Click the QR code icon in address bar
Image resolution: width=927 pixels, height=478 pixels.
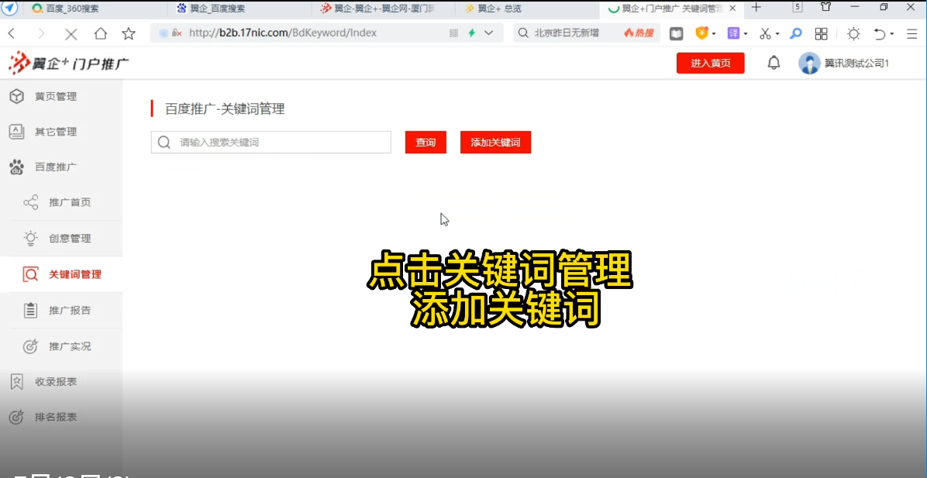(x=454, y=33)
